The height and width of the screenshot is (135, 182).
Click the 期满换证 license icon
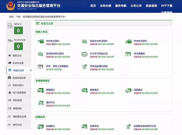(x=41, y=90)
